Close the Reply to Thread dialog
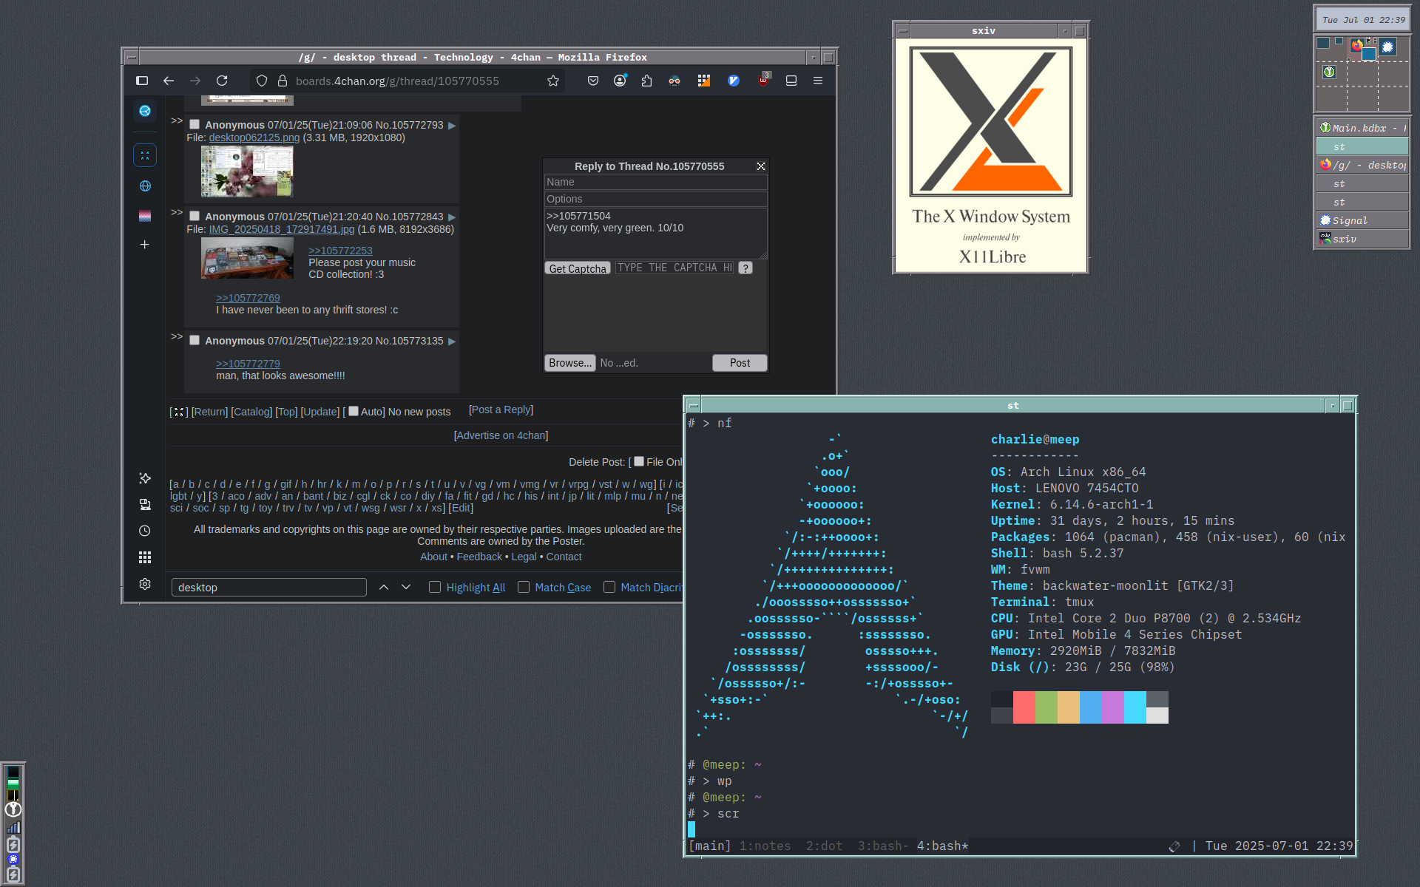The height and width of the screenshot is (887, 1420). tap(760, 166)
